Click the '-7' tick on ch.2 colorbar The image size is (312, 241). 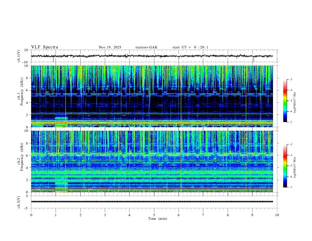(291, 187)
